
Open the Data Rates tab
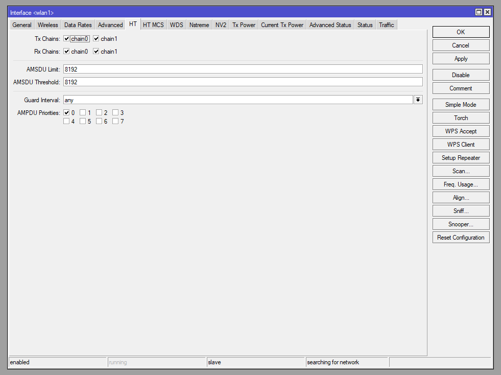point(78,25)
